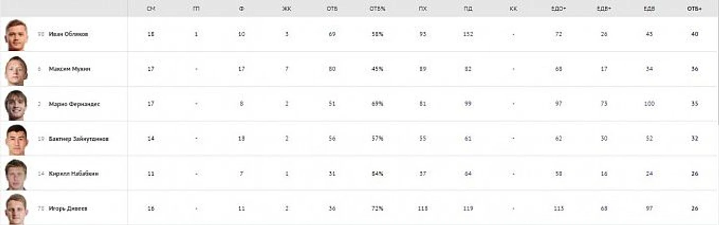Screen dimensions: 719x225
Task: Sort by the Ф column header
Action: click(241, 9)
